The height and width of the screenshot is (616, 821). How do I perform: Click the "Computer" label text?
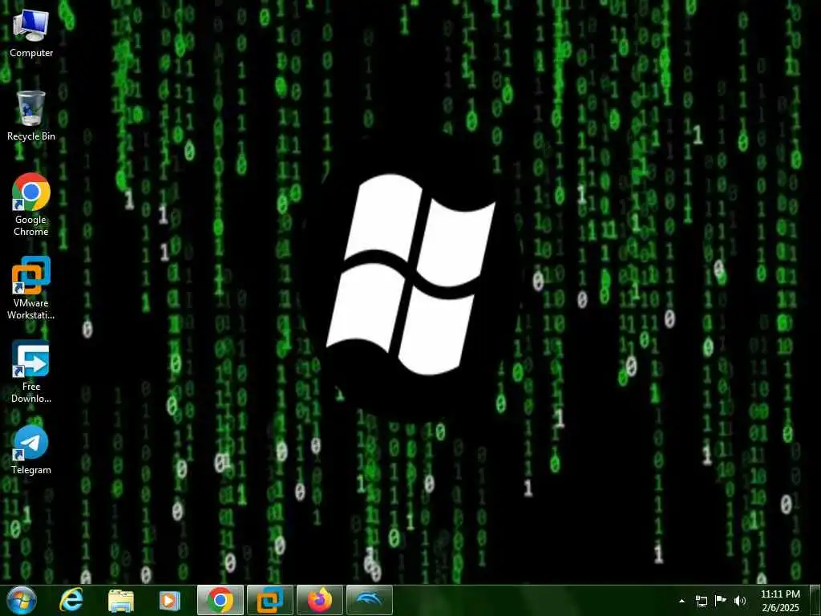point(31,53)
